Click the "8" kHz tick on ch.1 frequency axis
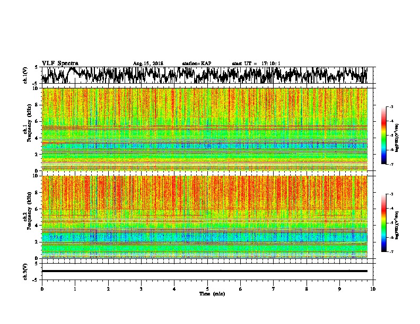 [x=37, y=105]
